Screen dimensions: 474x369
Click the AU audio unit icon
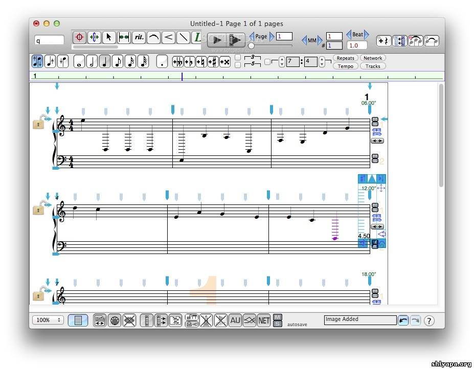[235, 320]
